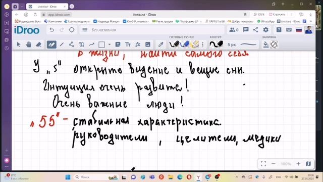Viewport: 323px width, 182px height.
Task: Insert an image with picture tool
Action: coord(148,44)
